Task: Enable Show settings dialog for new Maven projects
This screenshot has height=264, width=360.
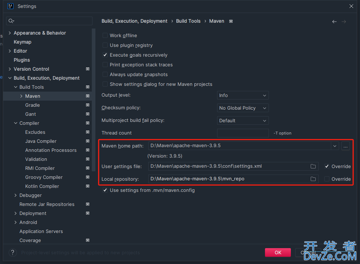Action: 105,84
